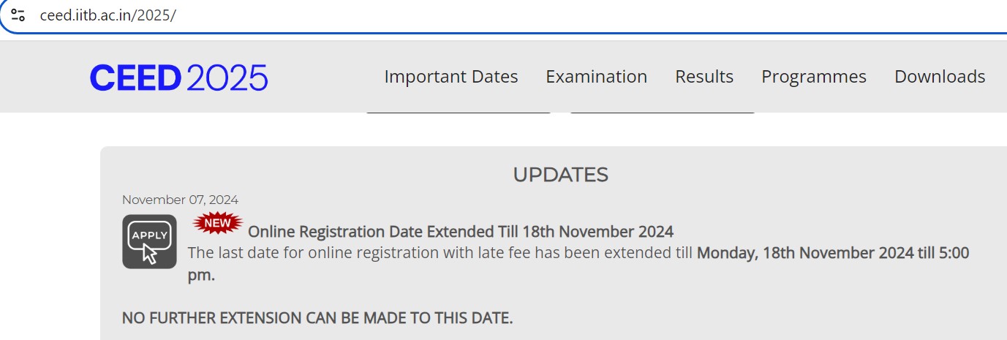Open the Programmes menu
1007x340 pixels.
[x=813, y=77]
